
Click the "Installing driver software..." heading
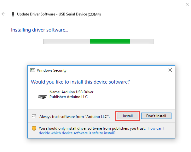click(40, 30)
